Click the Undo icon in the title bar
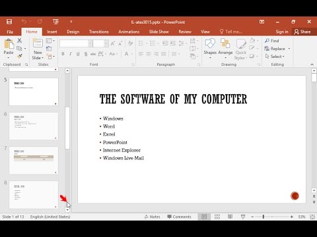This screenshot has height=237, width=317. point(24,22)
